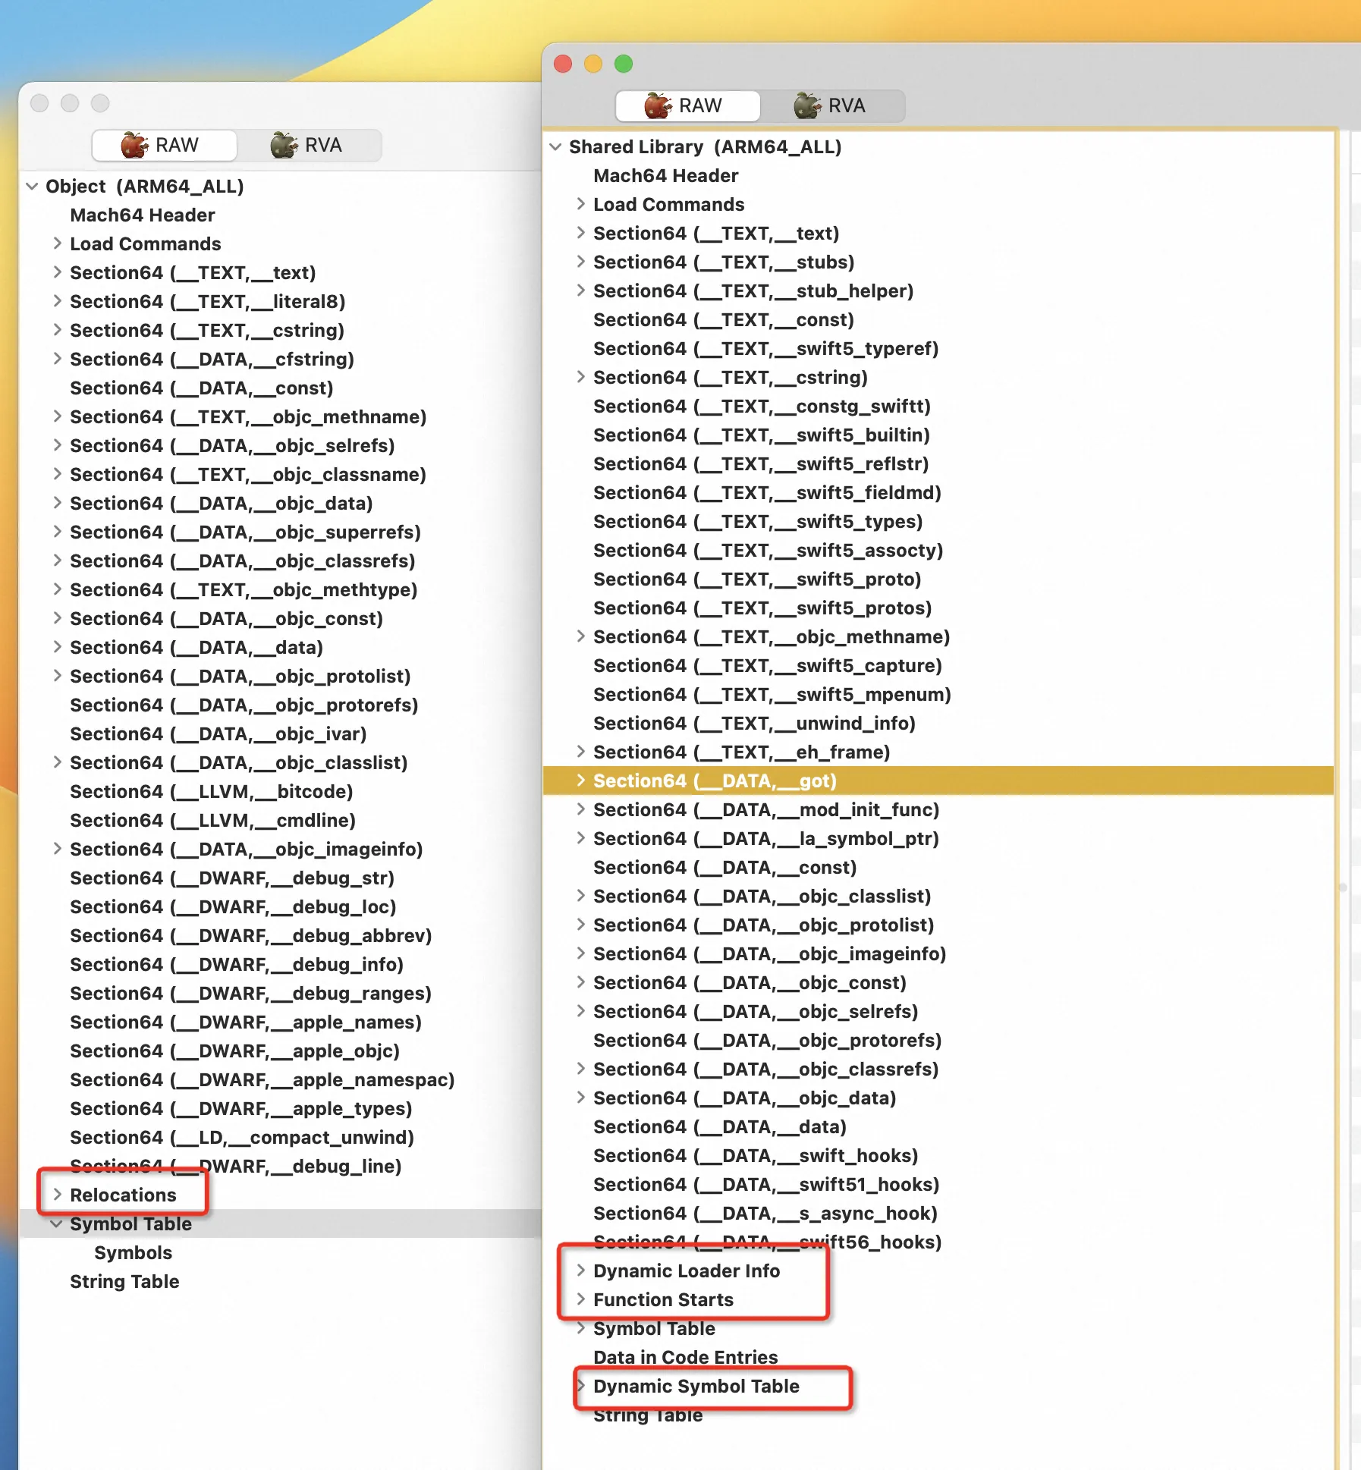Select Section64 (__DATA,__s_async_hook)
Screen dimensions: 1361x1470
coord(765,1213)
